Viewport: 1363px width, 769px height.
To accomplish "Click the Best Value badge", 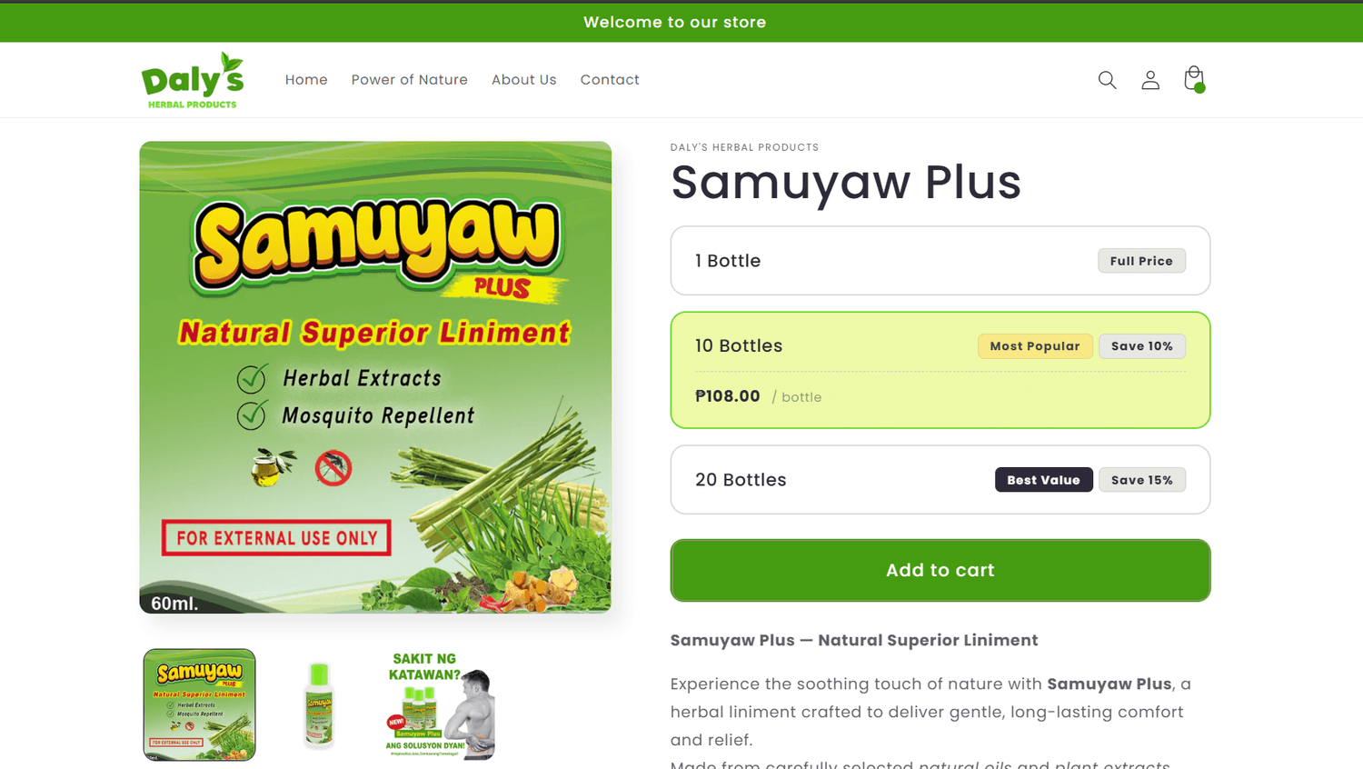I will [x=1043, y=480].
